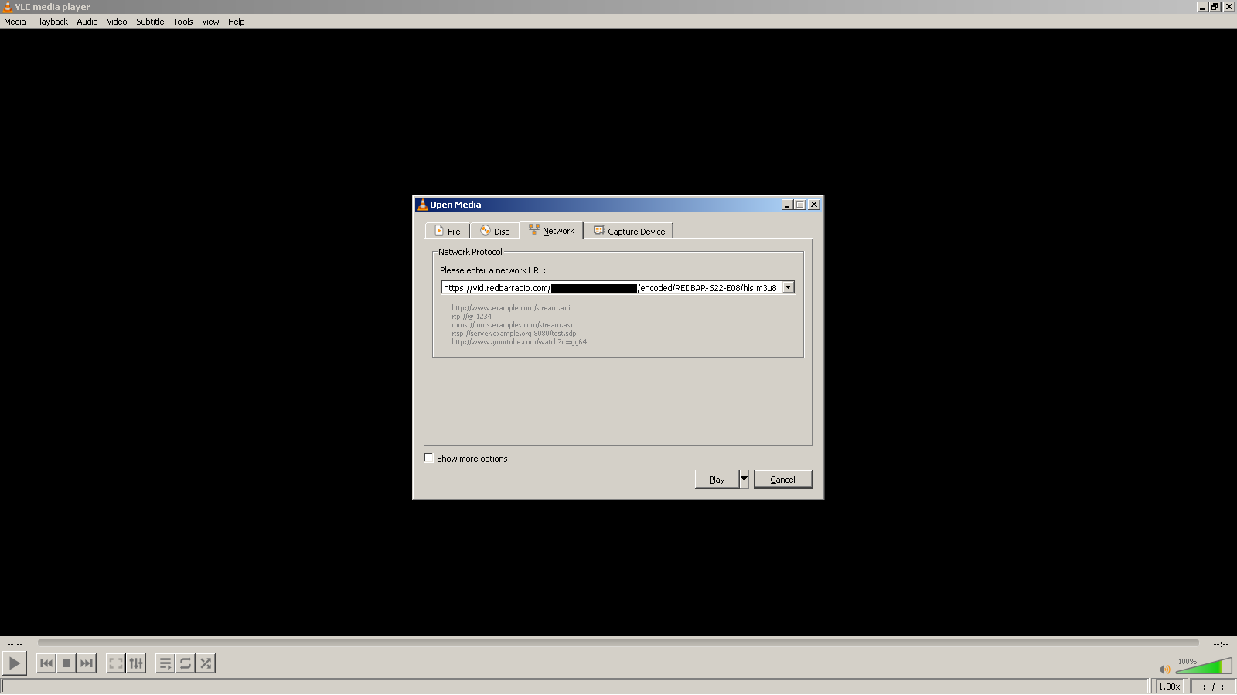Screen dimensions: 1237x695
Task: Switch to the Disc tab in Open Media
Action: click(x=495, y=231)
